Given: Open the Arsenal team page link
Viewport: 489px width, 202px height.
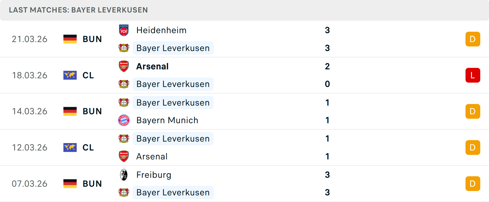Looking at the screenshot, I should (x=152, y=66).
